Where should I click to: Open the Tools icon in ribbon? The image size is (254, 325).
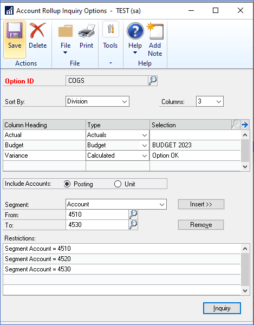pyautogui.click(x=110, y=29)
